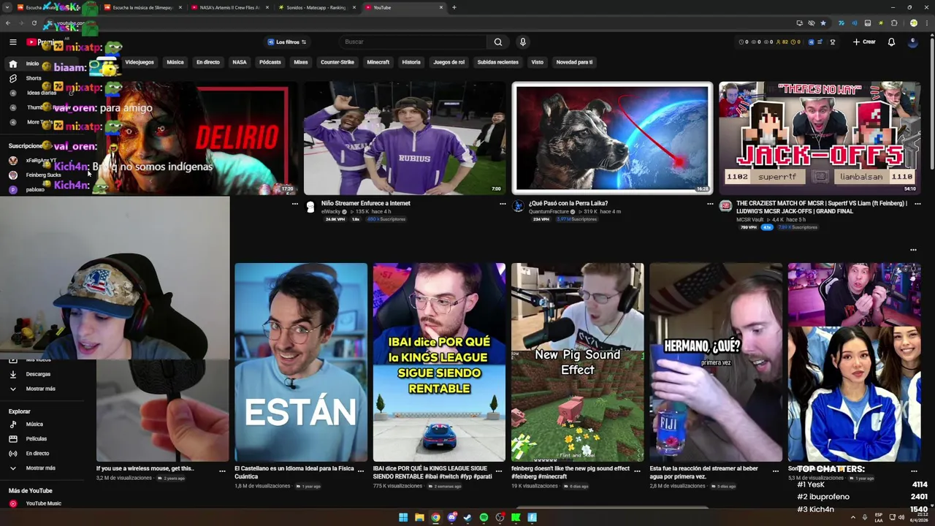Open the browser extensions puzzle icon
Image resolution: width=935 pixels, height=526 pixels.
pos(893,23)
